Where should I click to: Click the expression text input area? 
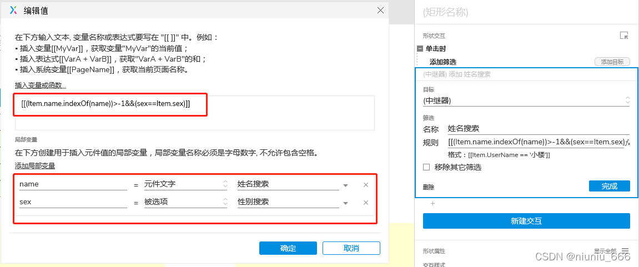pyautogui.click(x=194, y=113)
